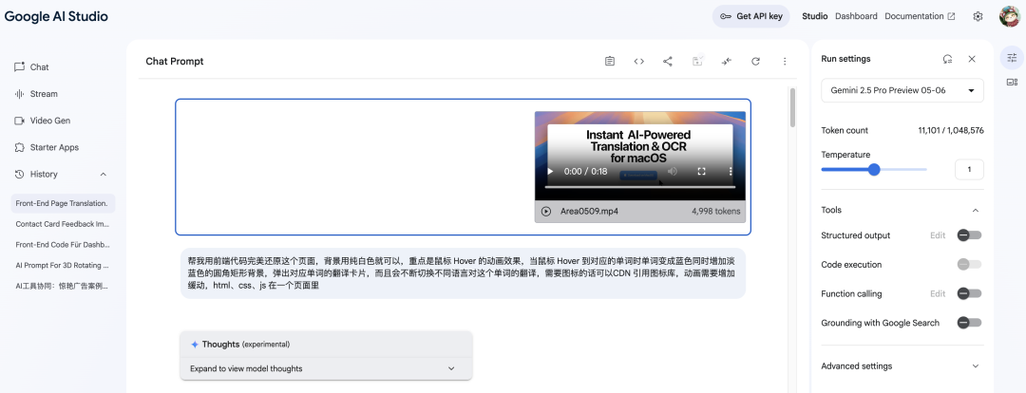
Task: Click the Temperature value input field
Action: pyautogui.click(x=969, y=170)
